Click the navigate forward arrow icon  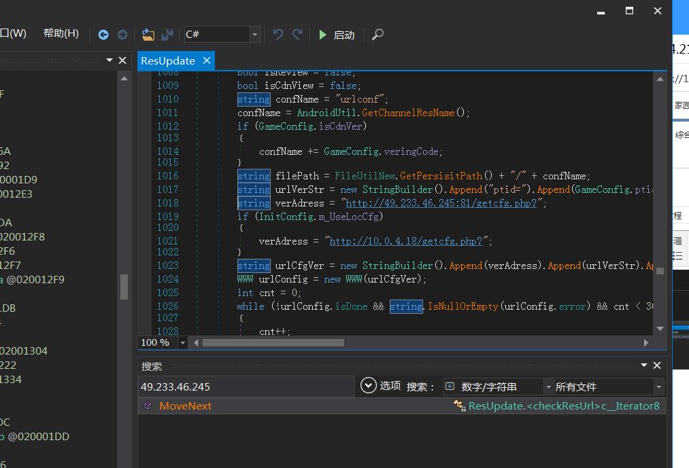click(122, 35)
